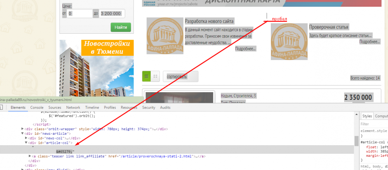Click the float: left style property
388x170 pixels.
point(377,147)
